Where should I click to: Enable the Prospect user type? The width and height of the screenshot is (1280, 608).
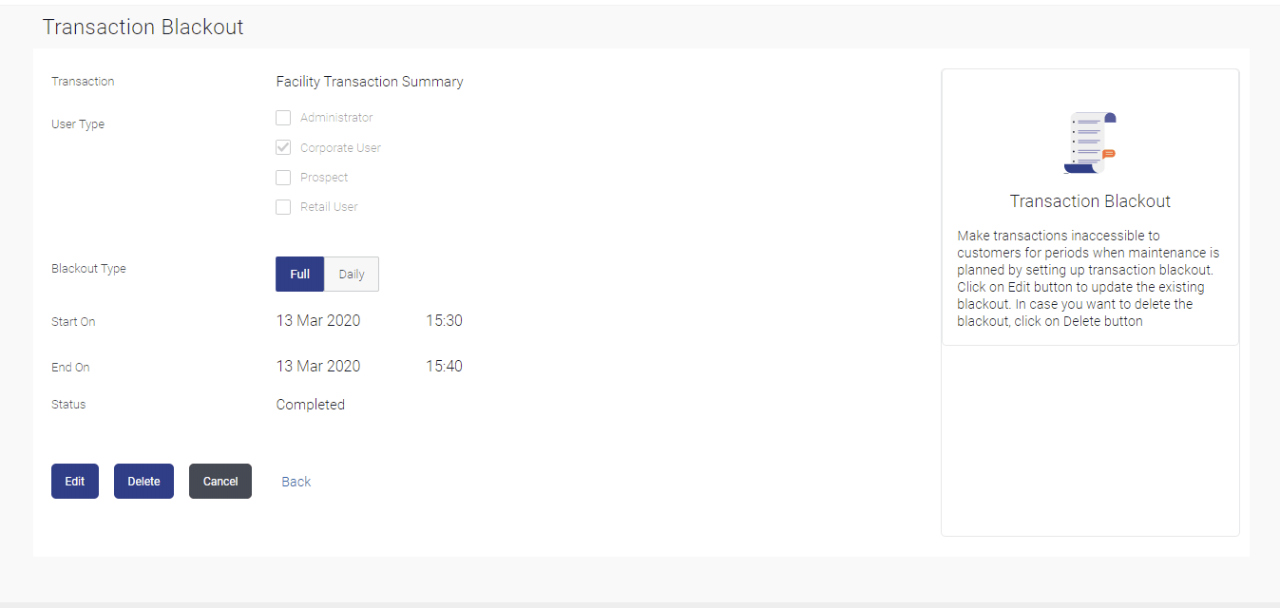pos(282,178)
